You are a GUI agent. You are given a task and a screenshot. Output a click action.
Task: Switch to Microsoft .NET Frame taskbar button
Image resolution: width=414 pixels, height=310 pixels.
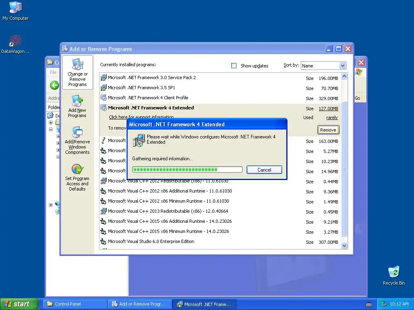205,304
